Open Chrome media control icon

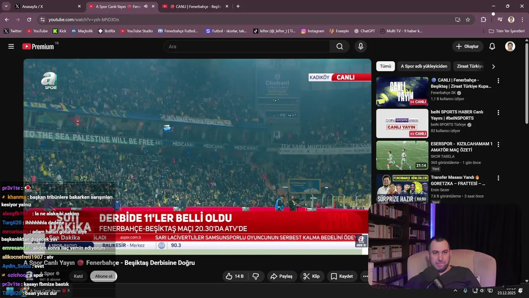click(500, 19)
